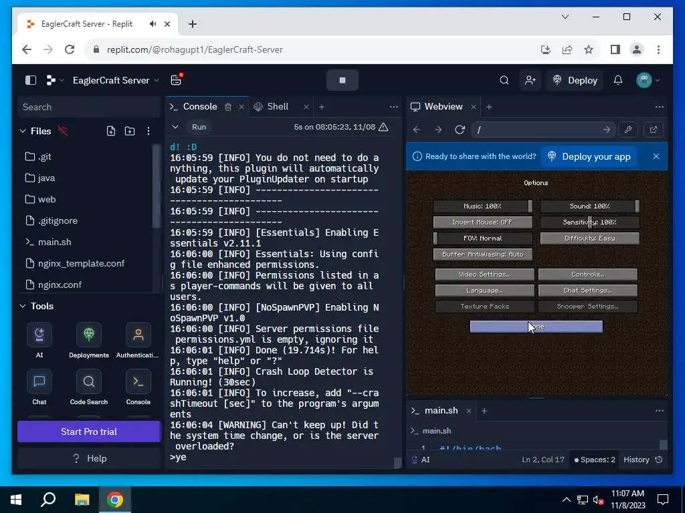
Task: Open the notifications bell
Action: [x=617, y=80]
